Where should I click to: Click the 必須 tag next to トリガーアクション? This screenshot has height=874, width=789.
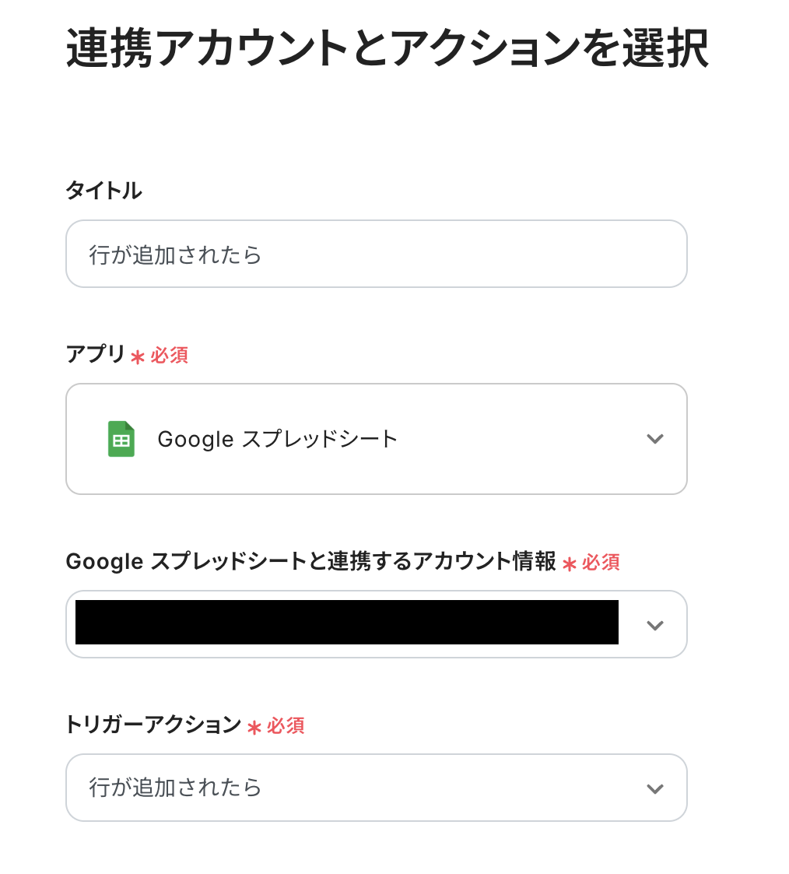285,726
